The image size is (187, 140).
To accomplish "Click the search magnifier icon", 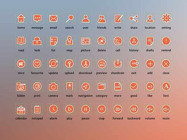I will 69,18.
